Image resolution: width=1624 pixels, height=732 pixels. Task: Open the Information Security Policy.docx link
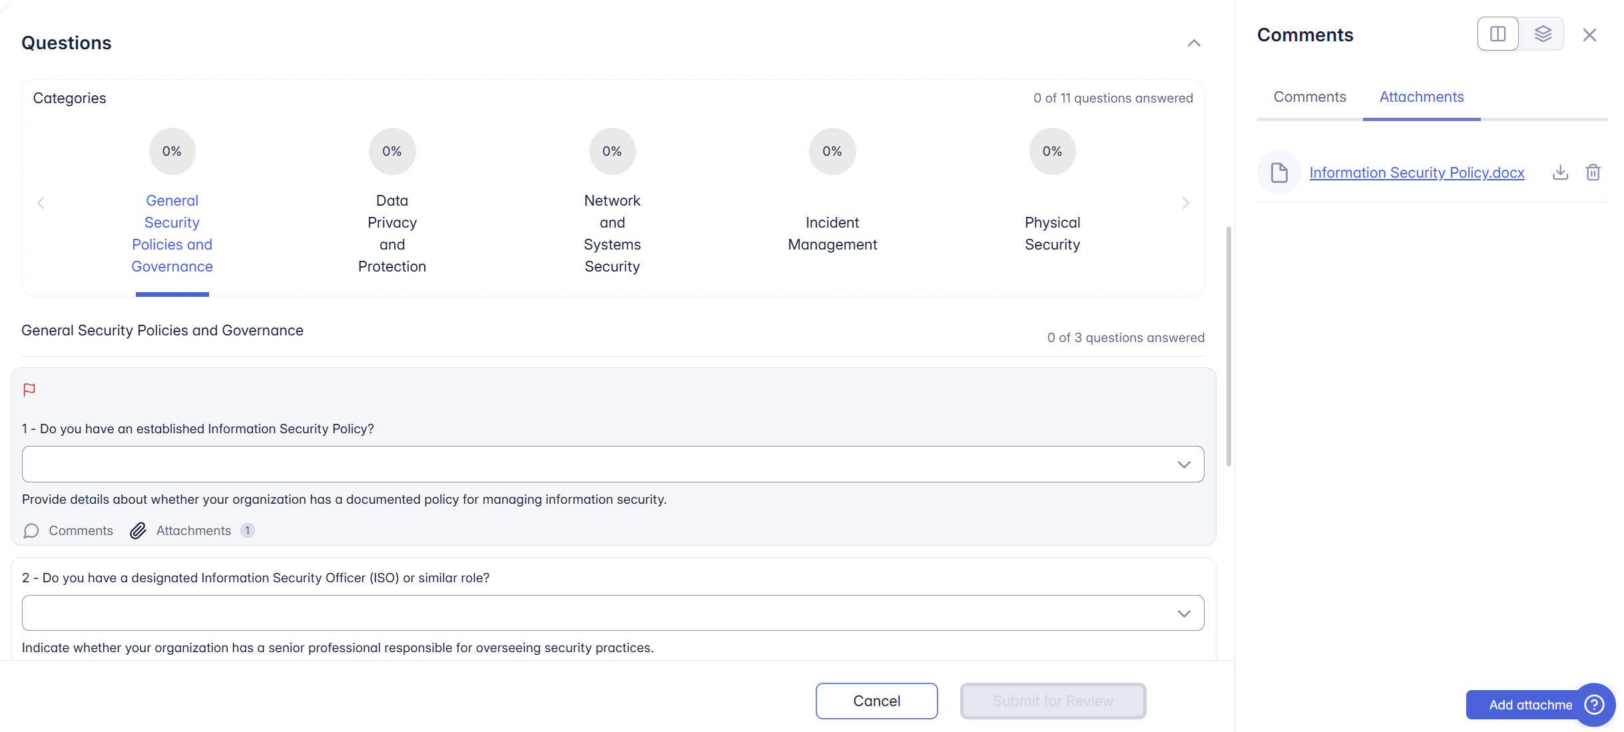1416,172
